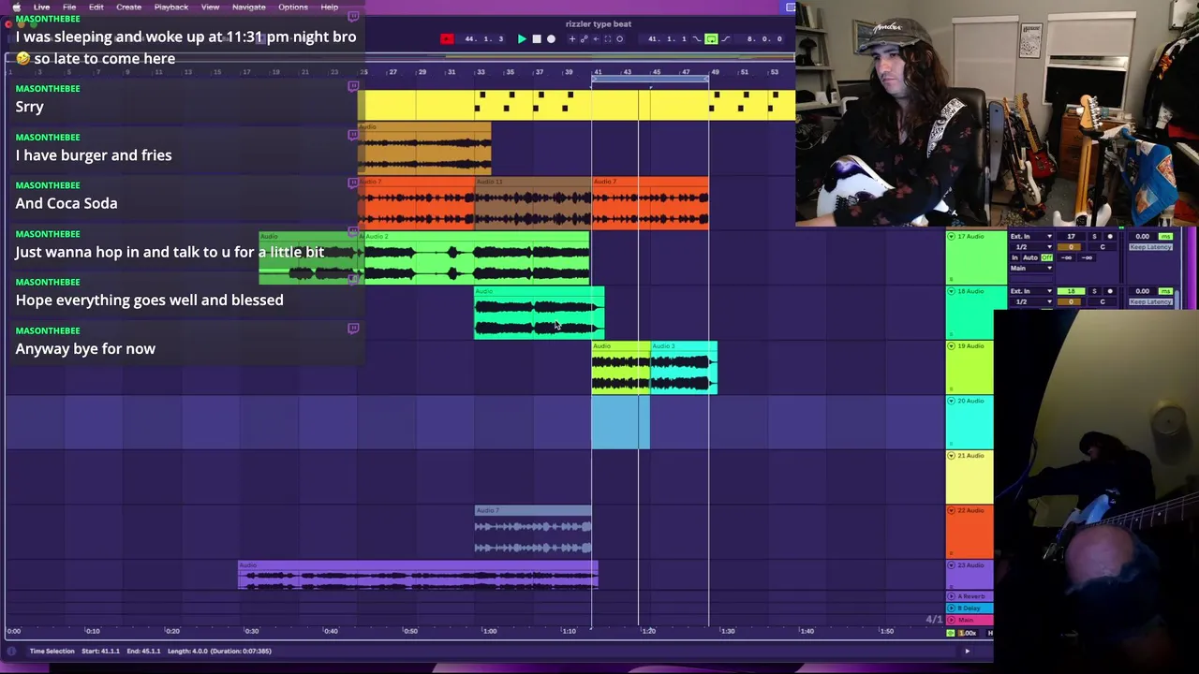The image size is (1199, 674).
Task: Open the 1/2 input channel dropdown on track 18
Action: 1031,301
